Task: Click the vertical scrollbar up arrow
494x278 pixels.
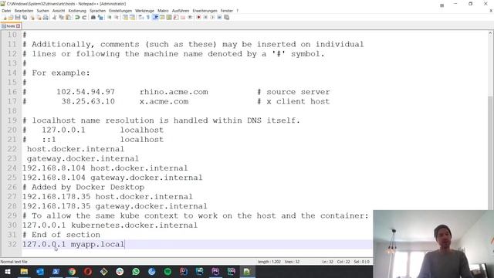Action: (x=491, y=33)
